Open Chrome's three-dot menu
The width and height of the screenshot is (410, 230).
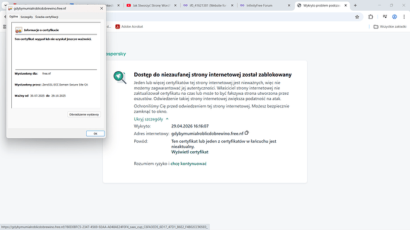tap(404, 17)
